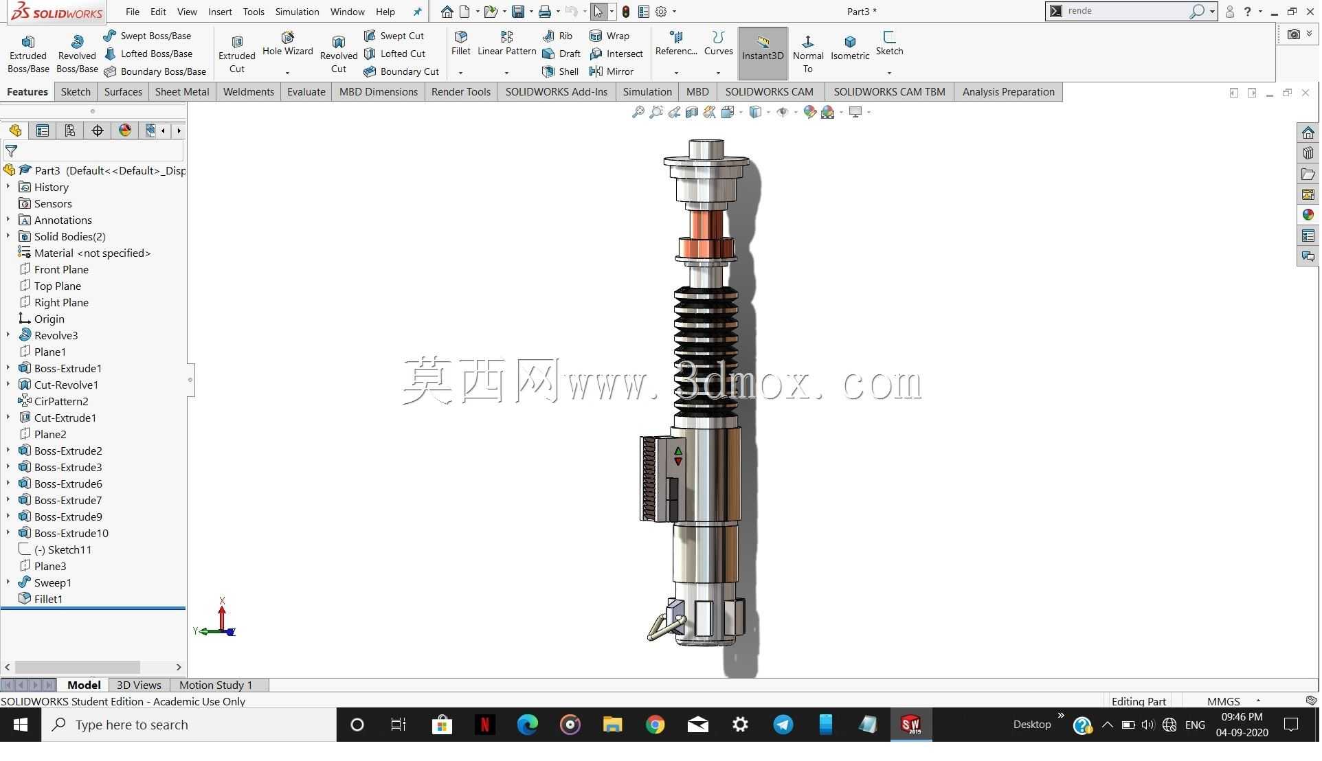
Task: Open the Tools menu
Action: (254, 12)
